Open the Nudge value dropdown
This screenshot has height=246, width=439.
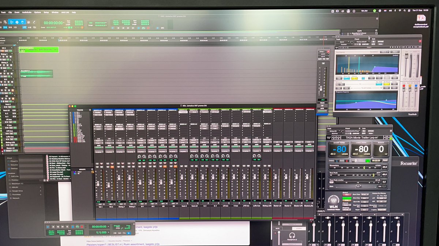(106, 26)
